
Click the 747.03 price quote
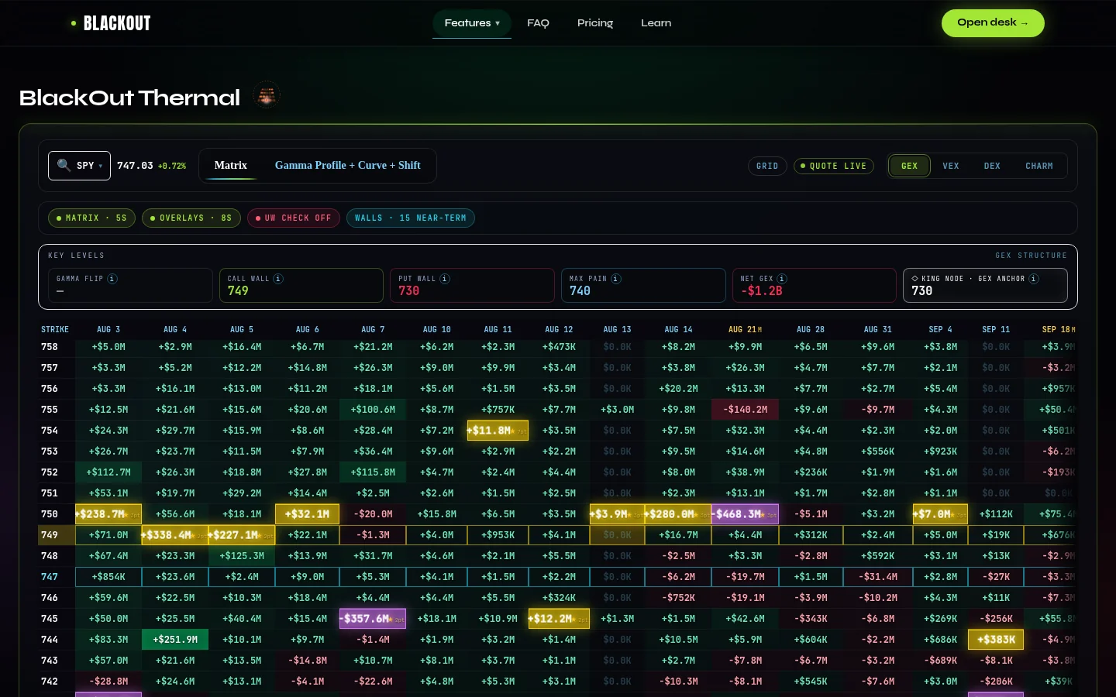coord(135,166)
